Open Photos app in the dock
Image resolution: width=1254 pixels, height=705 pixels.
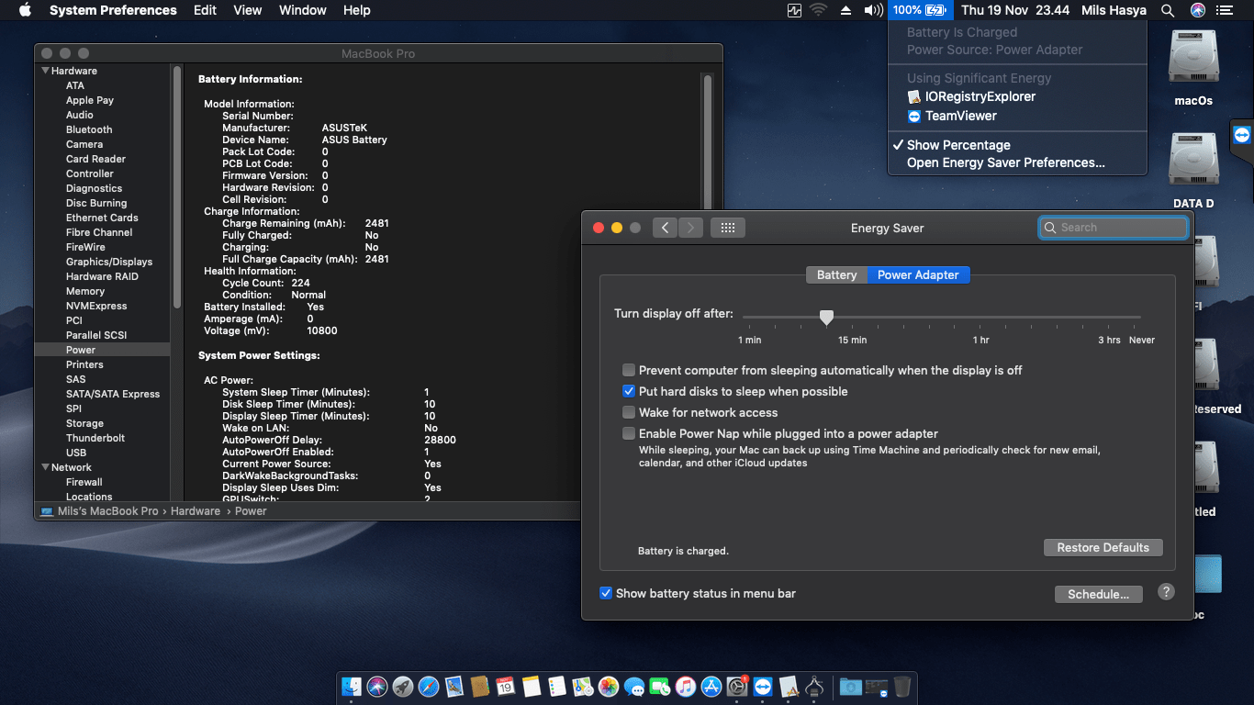coord(609,686)
